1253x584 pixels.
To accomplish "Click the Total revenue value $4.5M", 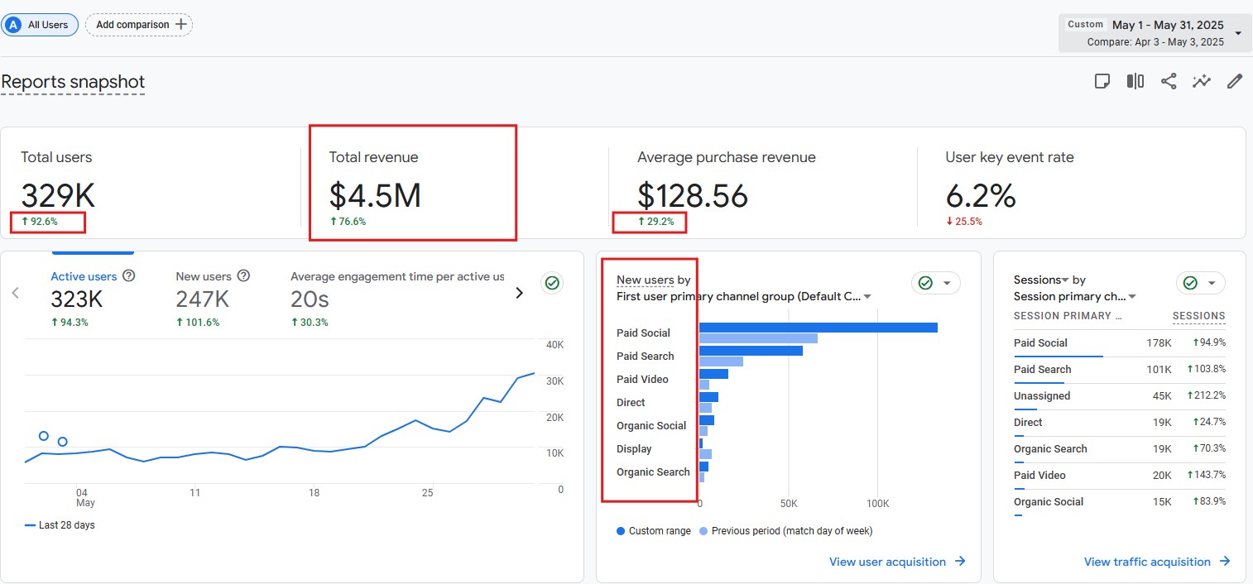I will tap(375, 196).
